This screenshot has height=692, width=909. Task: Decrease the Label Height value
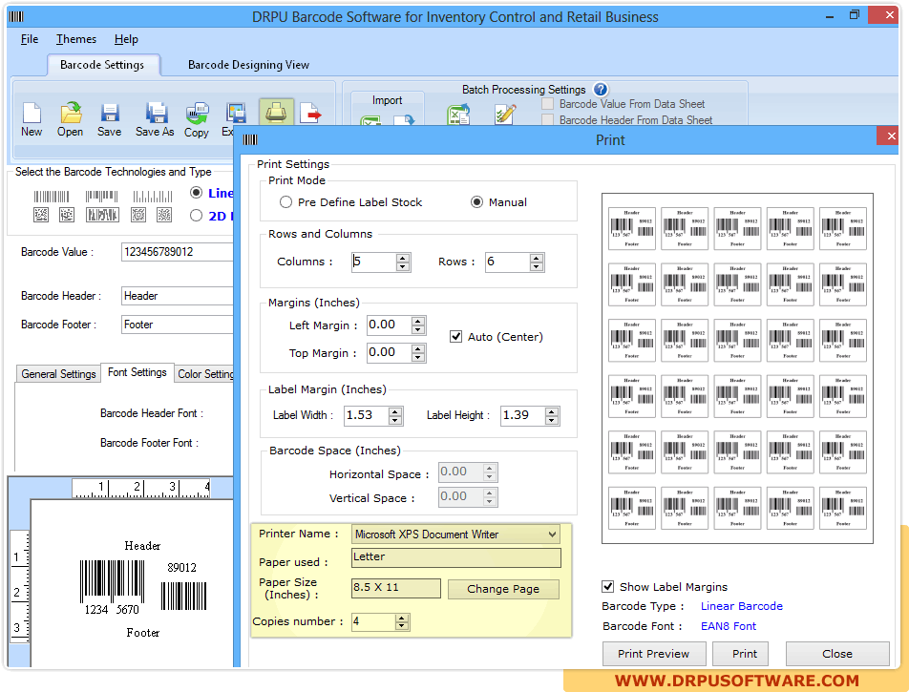click(x=551, y=420)
